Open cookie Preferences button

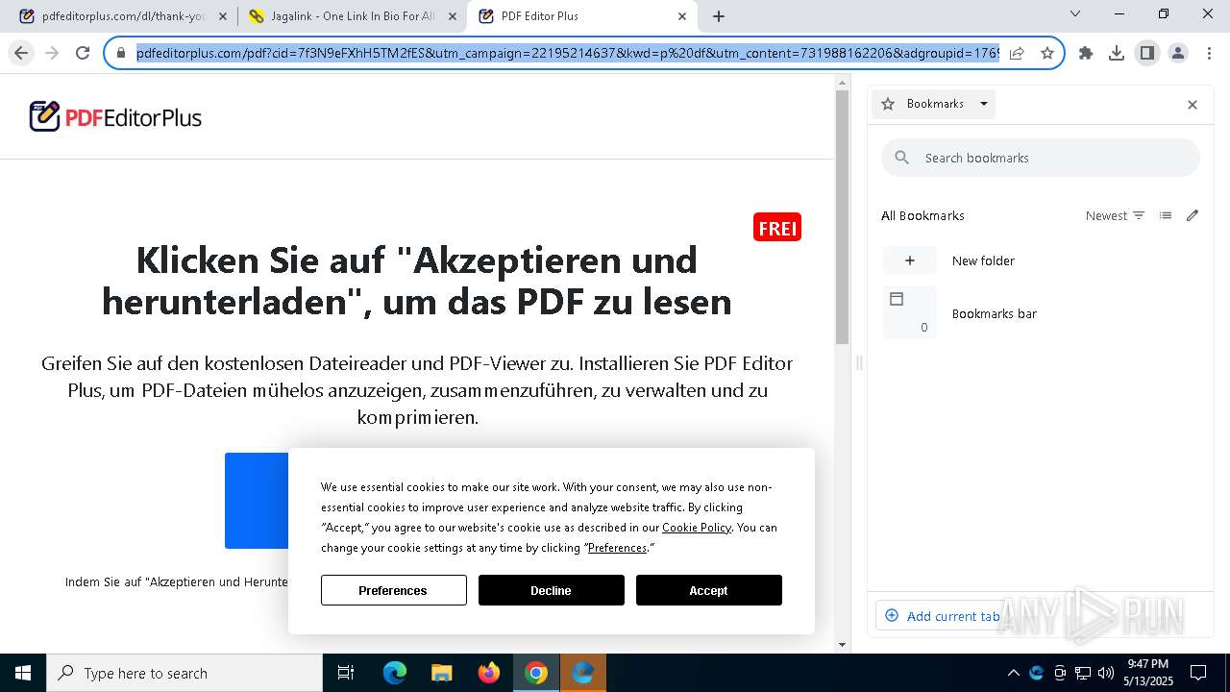(393, 590)
